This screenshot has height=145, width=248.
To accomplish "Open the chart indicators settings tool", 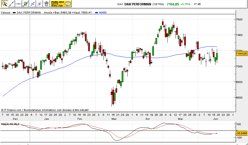I will [x=25, y=4].
